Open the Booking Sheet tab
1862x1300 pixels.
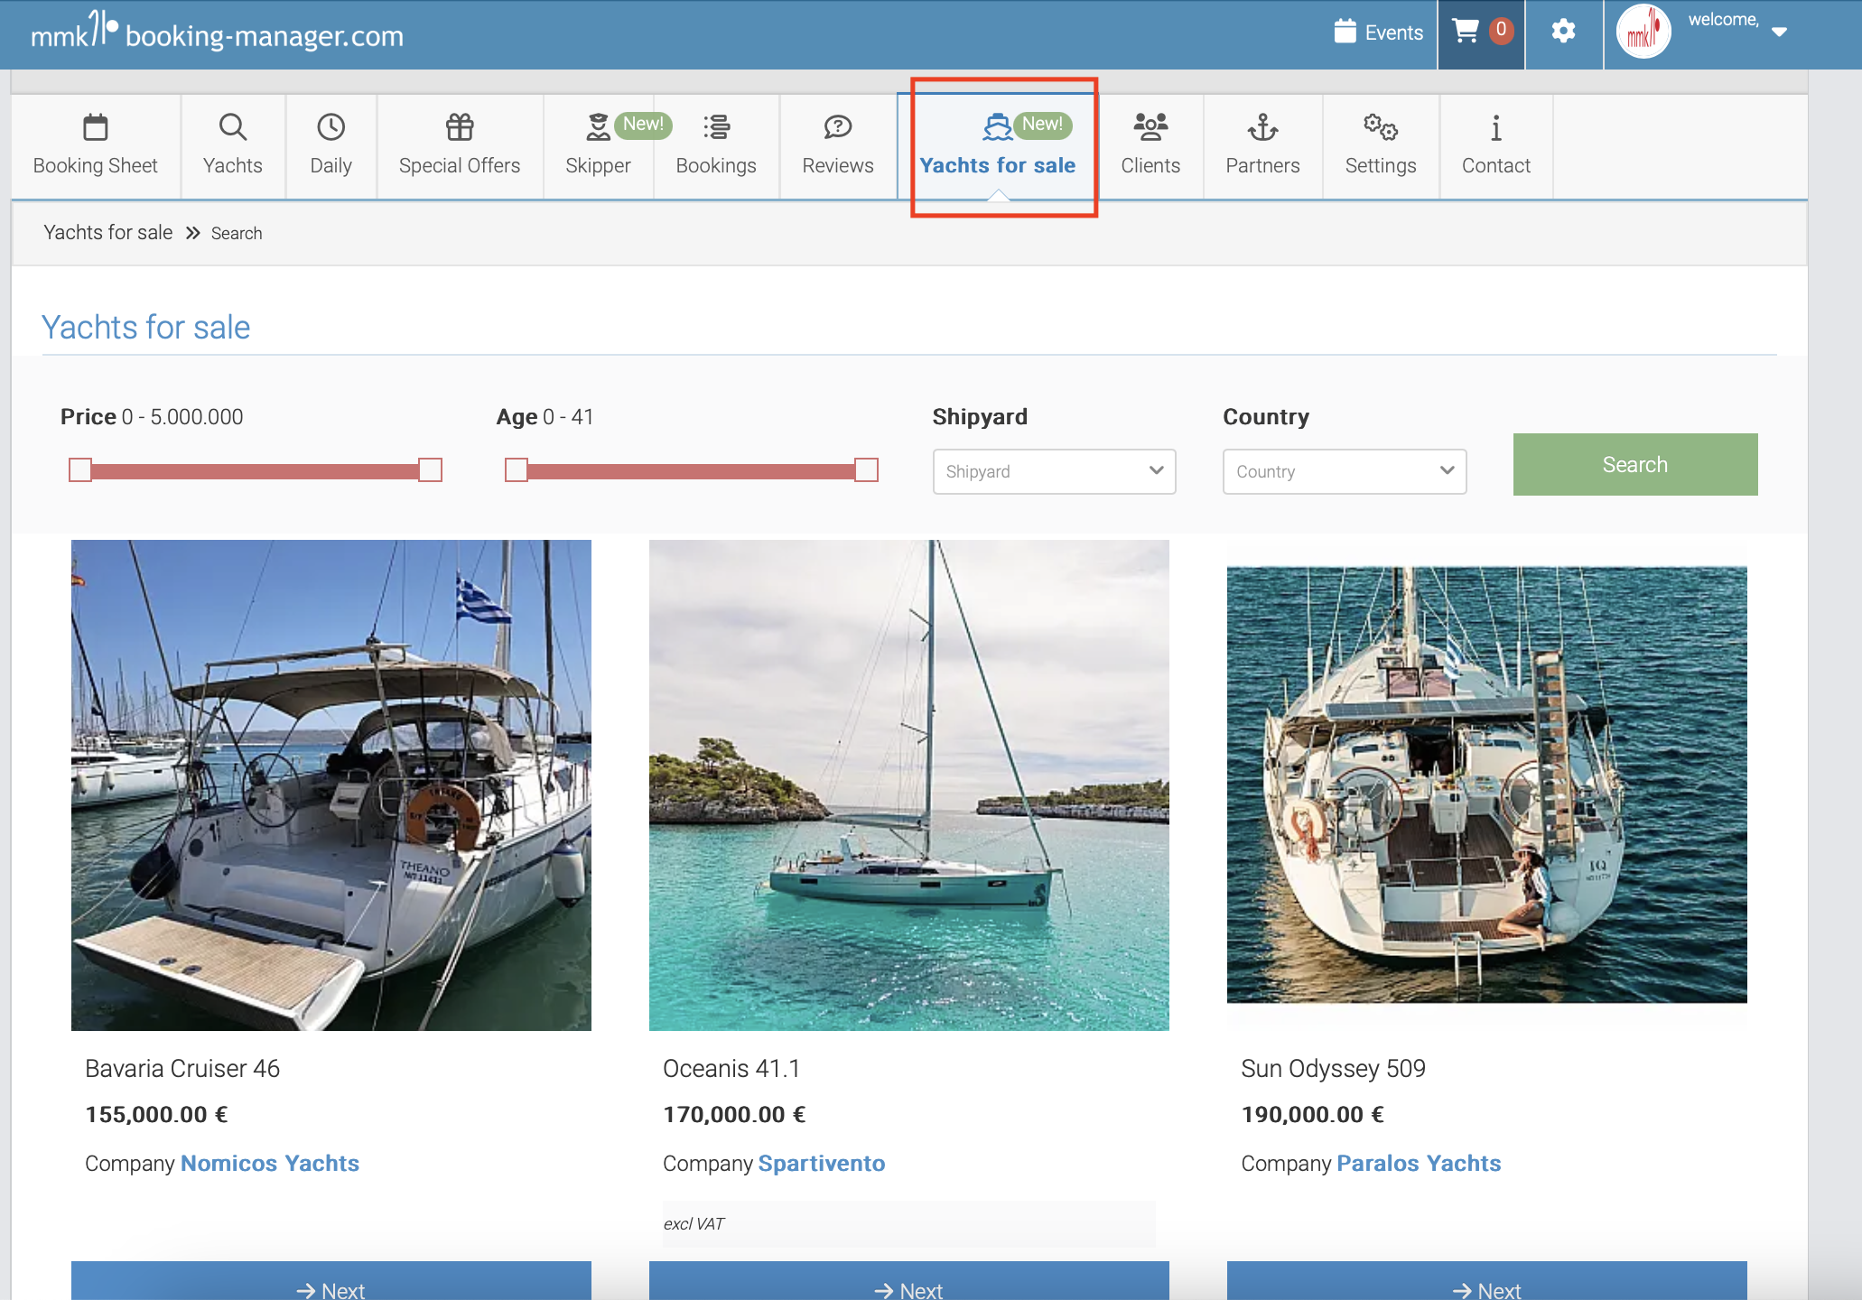96,146
